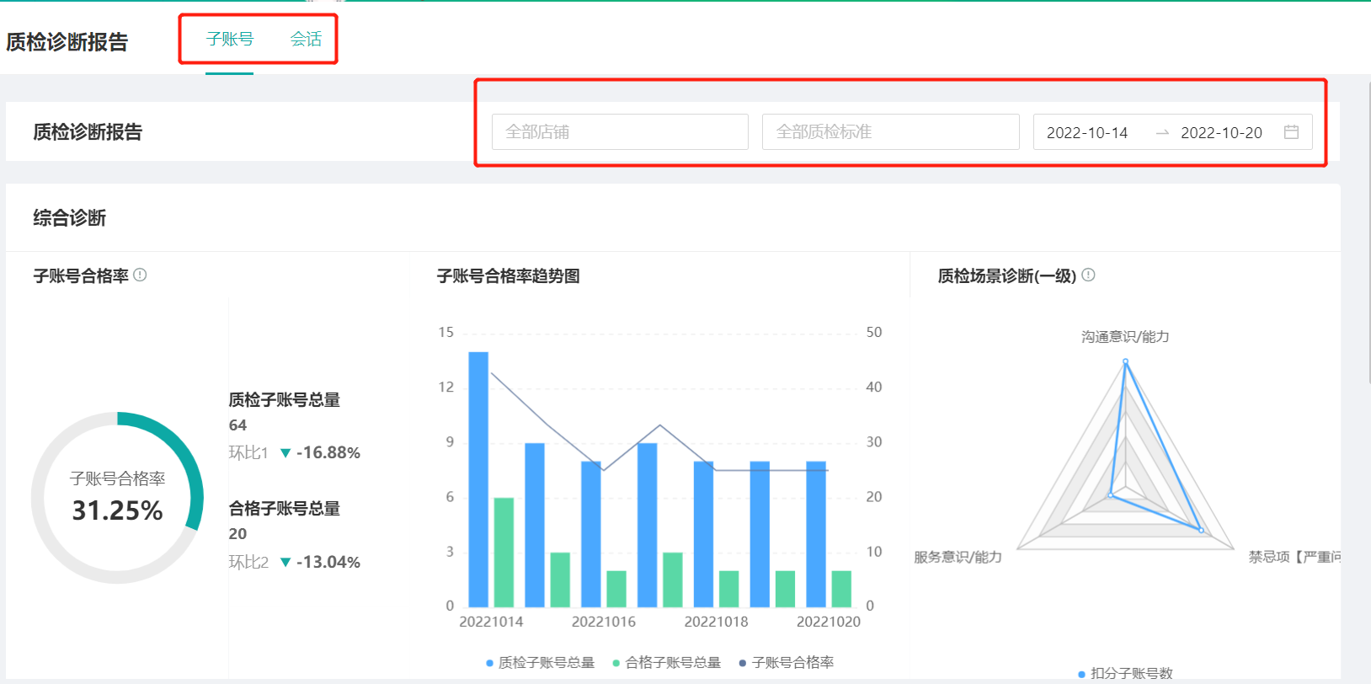This screenshot has height=684, width=1371.
Task: Click the info icon beside 子账号合格率
Action: pyautogui.click(x=141, y=275)
